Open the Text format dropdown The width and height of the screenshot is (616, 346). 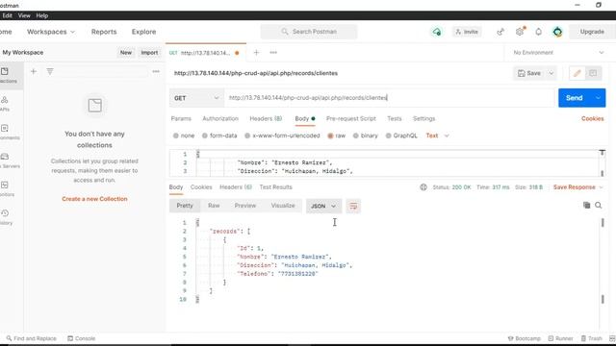(437, 136)
